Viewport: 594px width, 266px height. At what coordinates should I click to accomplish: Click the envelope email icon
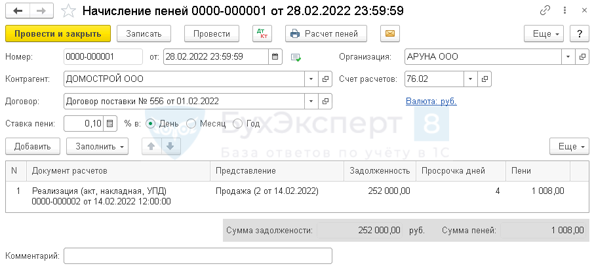click(389, 33)
